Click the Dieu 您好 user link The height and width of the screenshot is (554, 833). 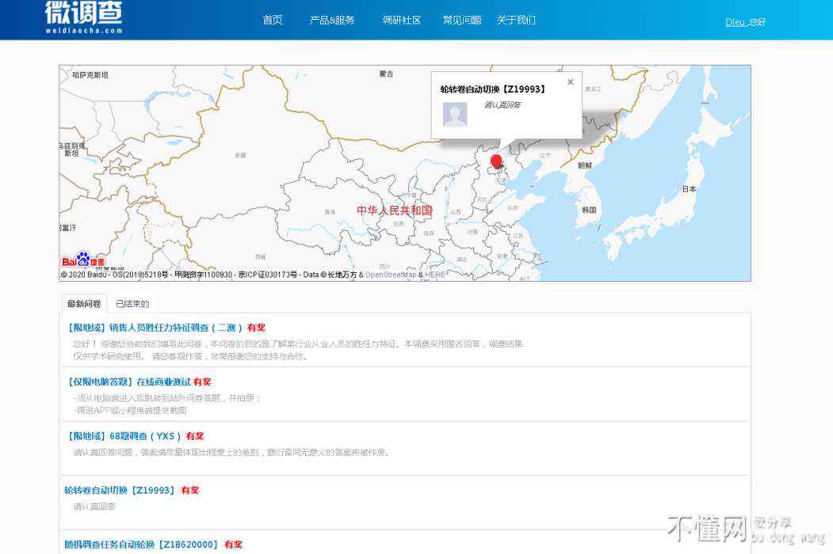tap(746, 22)
